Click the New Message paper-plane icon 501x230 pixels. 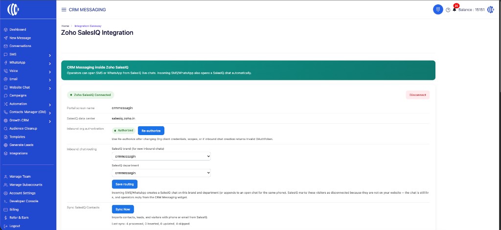(x=5, y=38)
